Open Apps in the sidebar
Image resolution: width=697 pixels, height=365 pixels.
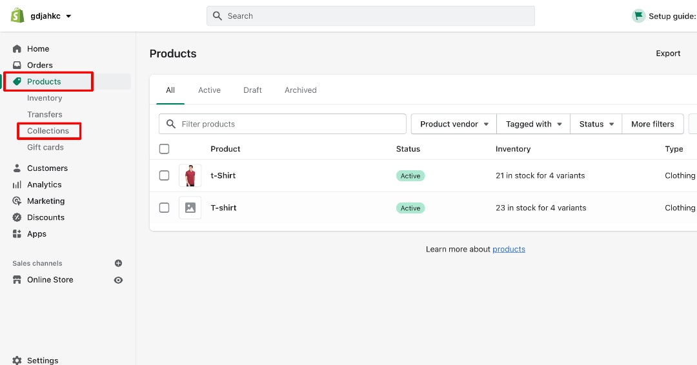pyautogui.click(x=37, y=234)
